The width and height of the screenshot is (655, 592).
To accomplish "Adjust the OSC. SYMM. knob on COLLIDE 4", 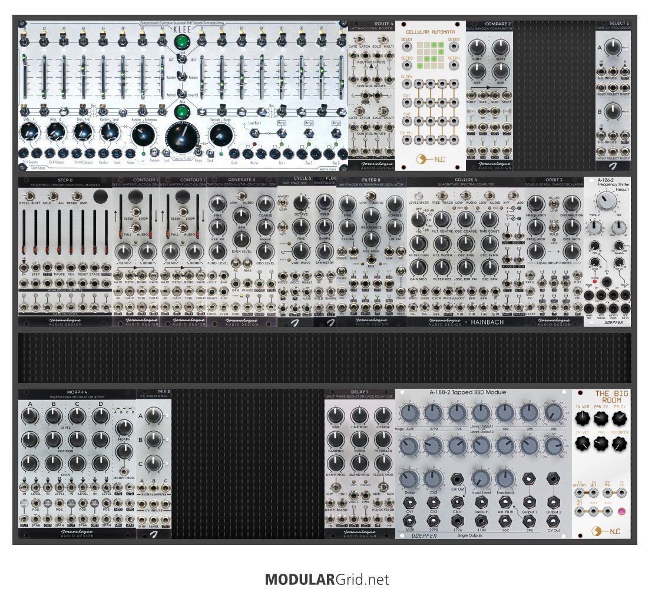I will click(489, 243).
